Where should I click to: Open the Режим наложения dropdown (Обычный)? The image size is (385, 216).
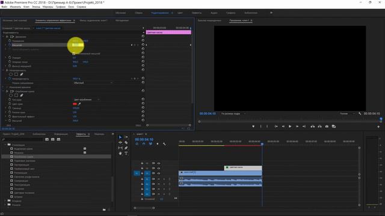pos(93,83)
